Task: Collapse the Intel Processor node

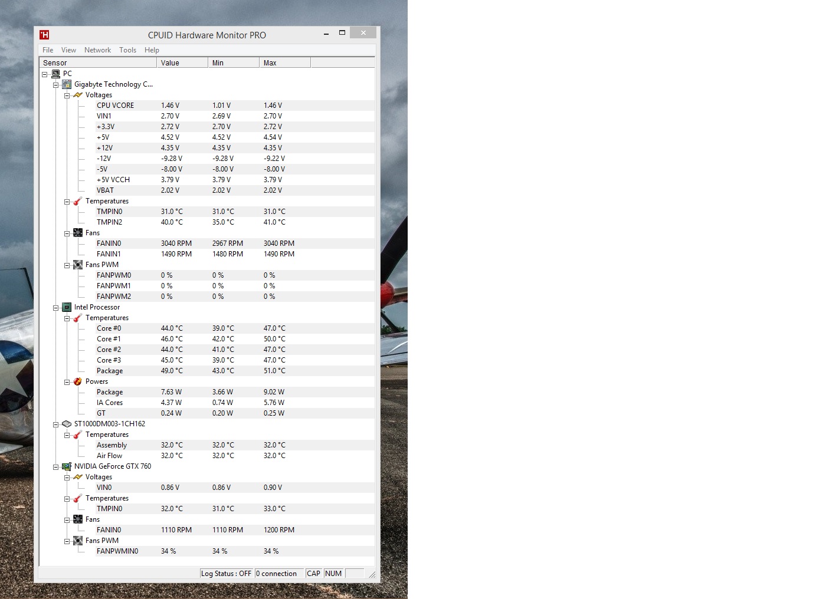Action: point(55,308)
